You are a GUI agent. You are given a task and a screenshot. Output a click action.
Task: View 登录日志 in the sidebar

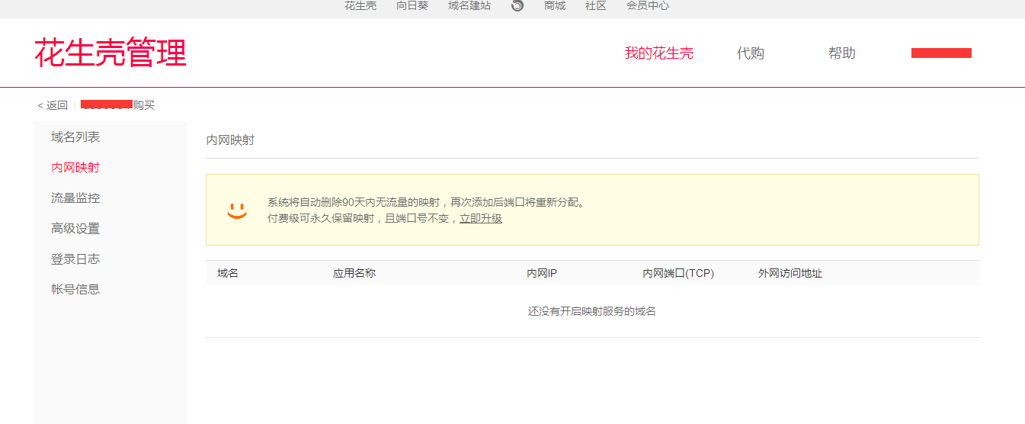coord(75,259)
